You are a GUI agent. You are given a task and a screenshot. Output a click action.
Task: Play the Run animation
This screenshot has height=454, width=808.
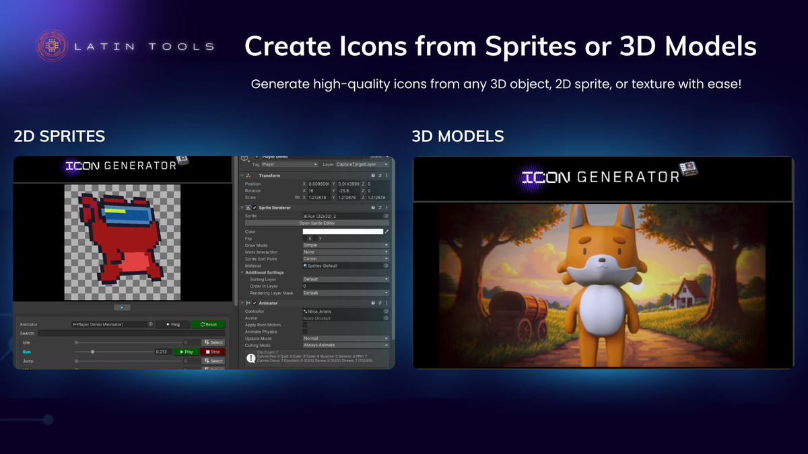click(186, 352)
